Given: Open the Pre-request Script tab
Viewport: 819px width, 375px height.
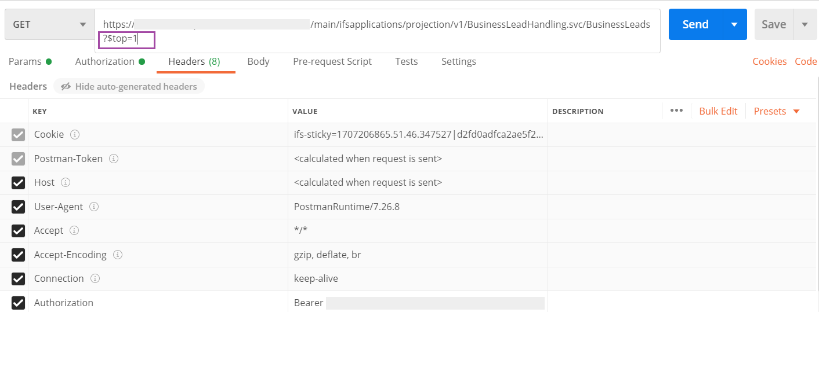Looking at the screenshot, I should coord(332,61).
